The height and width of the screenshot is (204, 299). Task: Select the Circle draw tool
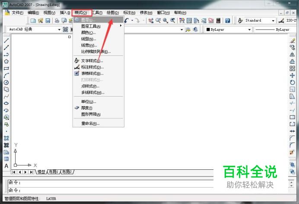click(x=6, y=82)
